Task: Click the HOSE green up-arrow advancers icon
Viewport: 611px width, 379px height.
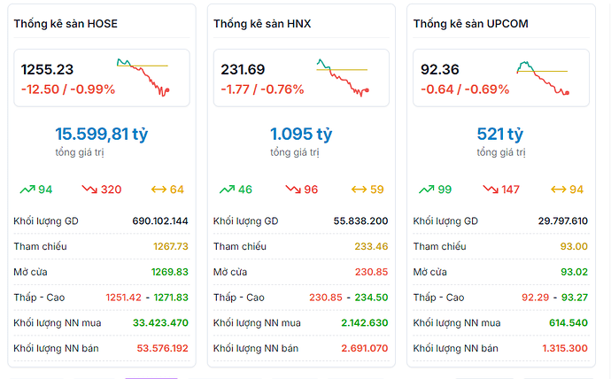Action: point(26,189)
